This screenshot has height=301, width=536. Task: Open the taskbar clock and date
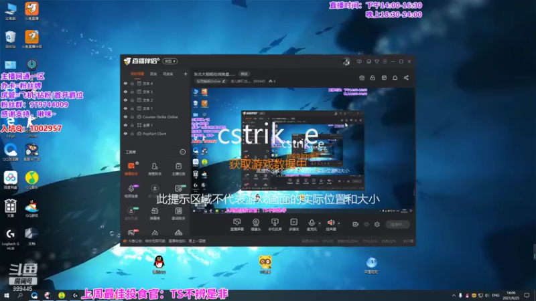[x=511, y=296]
